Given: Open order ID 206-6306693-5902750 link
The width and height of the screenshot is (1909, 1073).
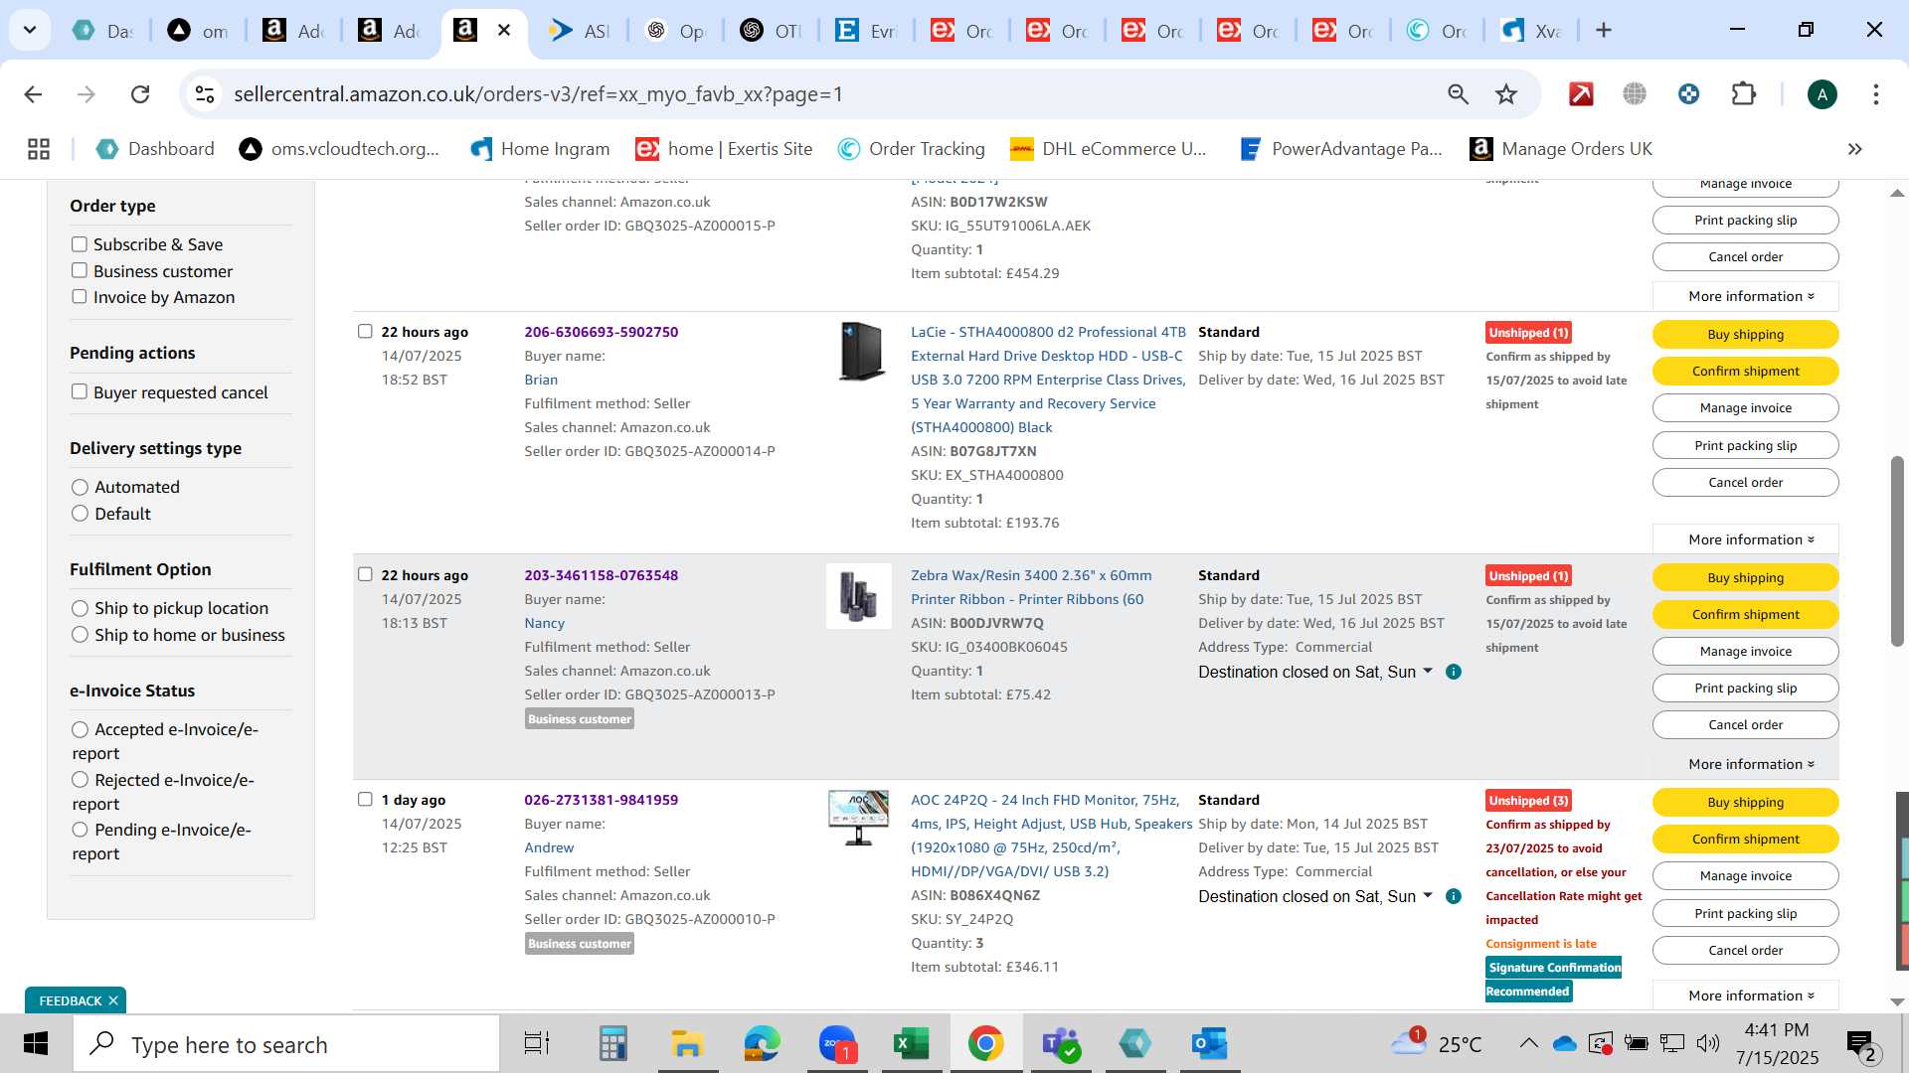Looking at the screenshot, I should click(601, 332).
